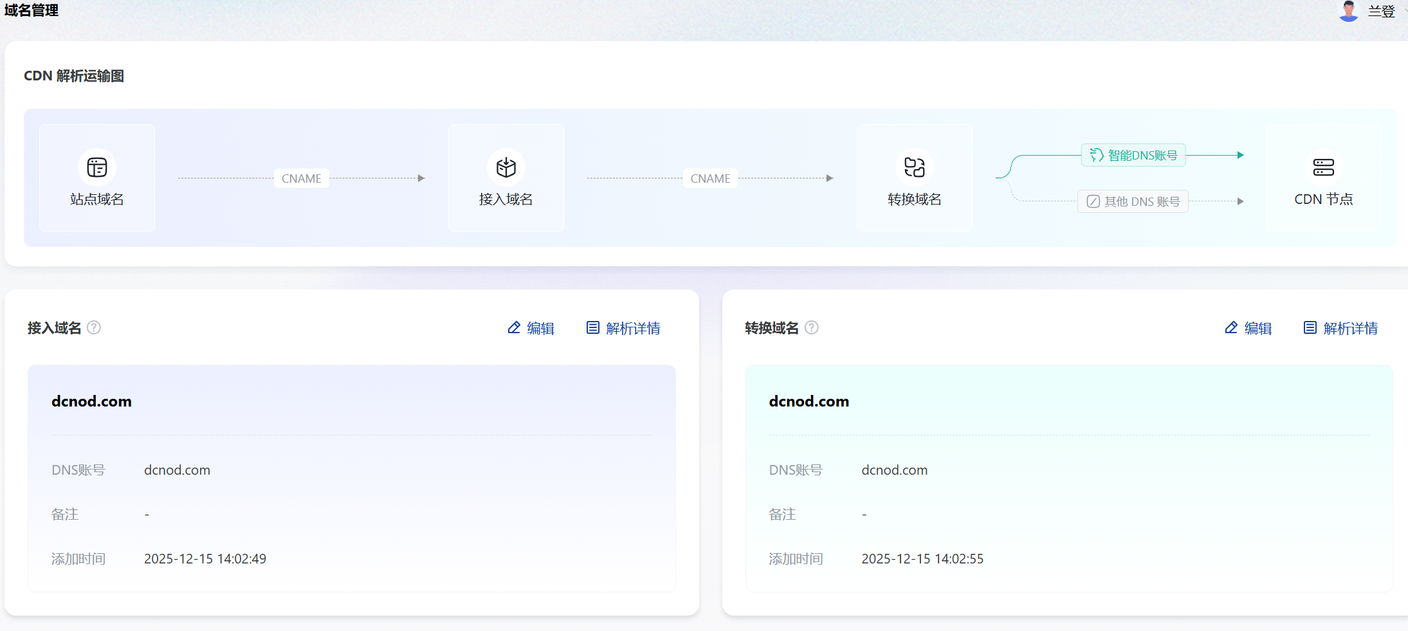Select the 其他 DNS 账号 branch tag

tap(1133, 201)
